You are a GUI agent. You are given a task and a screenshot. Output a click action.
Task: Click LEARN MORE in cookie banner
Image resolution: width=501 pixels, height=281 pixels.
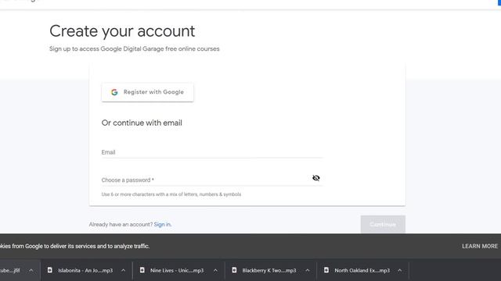[480, 246]
